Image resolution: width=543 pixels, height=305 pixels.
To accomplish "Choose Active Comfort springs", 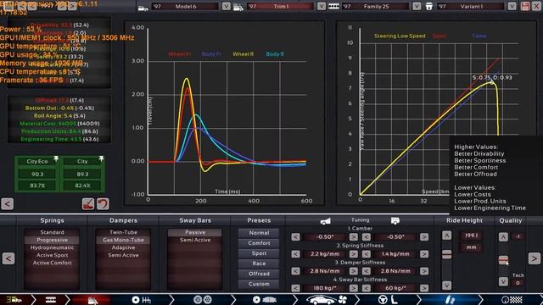I will [52, 263].
